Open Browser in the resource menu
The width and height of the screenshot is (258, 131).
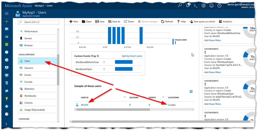pyautogui.click(x=37, y=45)
